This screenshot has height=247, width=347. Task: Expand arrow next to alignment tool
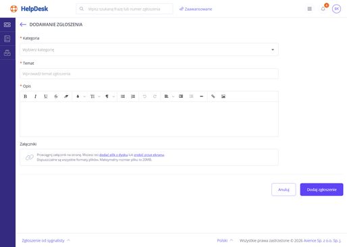[x=173, y=97]
